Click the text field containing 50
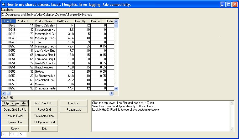 (x=5, y=134)
